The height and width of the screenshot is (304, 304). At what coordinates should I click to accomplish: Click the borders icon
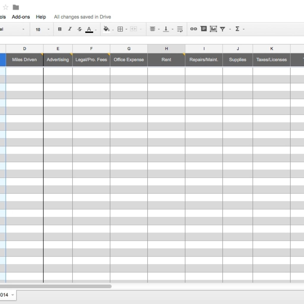point(120,29)
